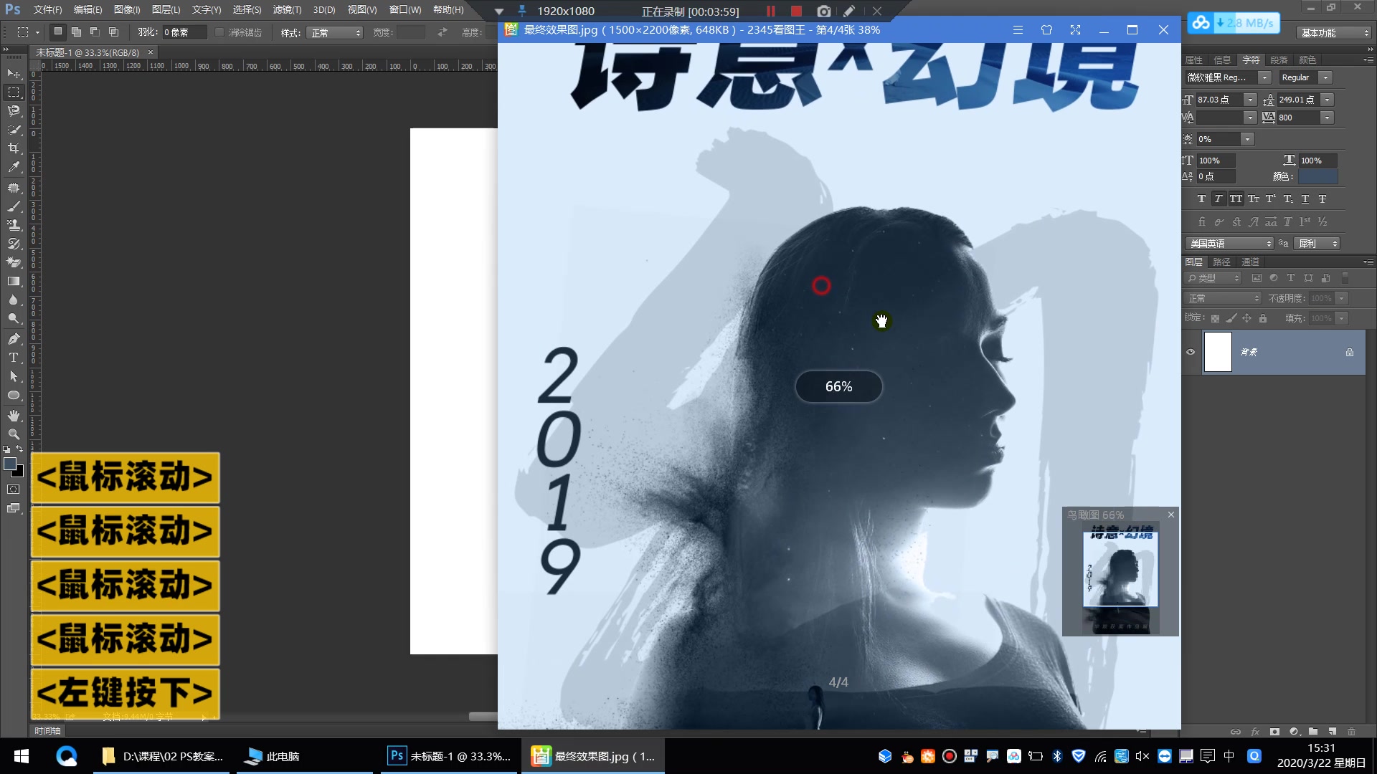Viewport: 1377px width, 774px height.
Task: Select the Gradient tool
Action: point(13,280)
